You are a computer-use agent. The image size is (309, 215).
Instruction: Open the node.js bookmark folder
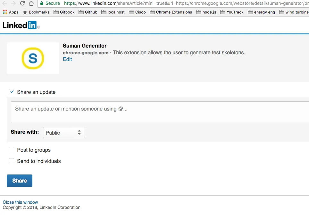click(x=206, y=12)
